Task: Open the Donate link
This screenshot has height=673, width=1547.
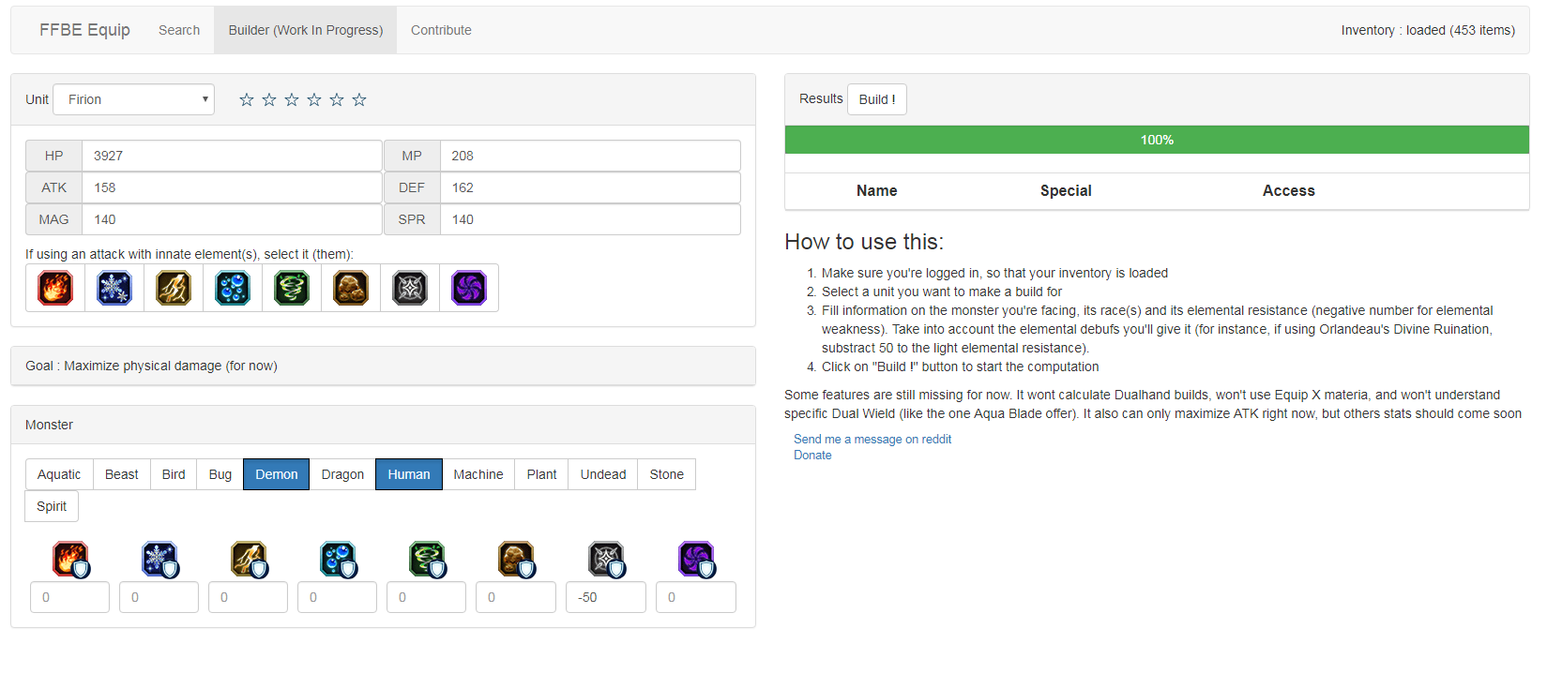Action: point(812,455)
